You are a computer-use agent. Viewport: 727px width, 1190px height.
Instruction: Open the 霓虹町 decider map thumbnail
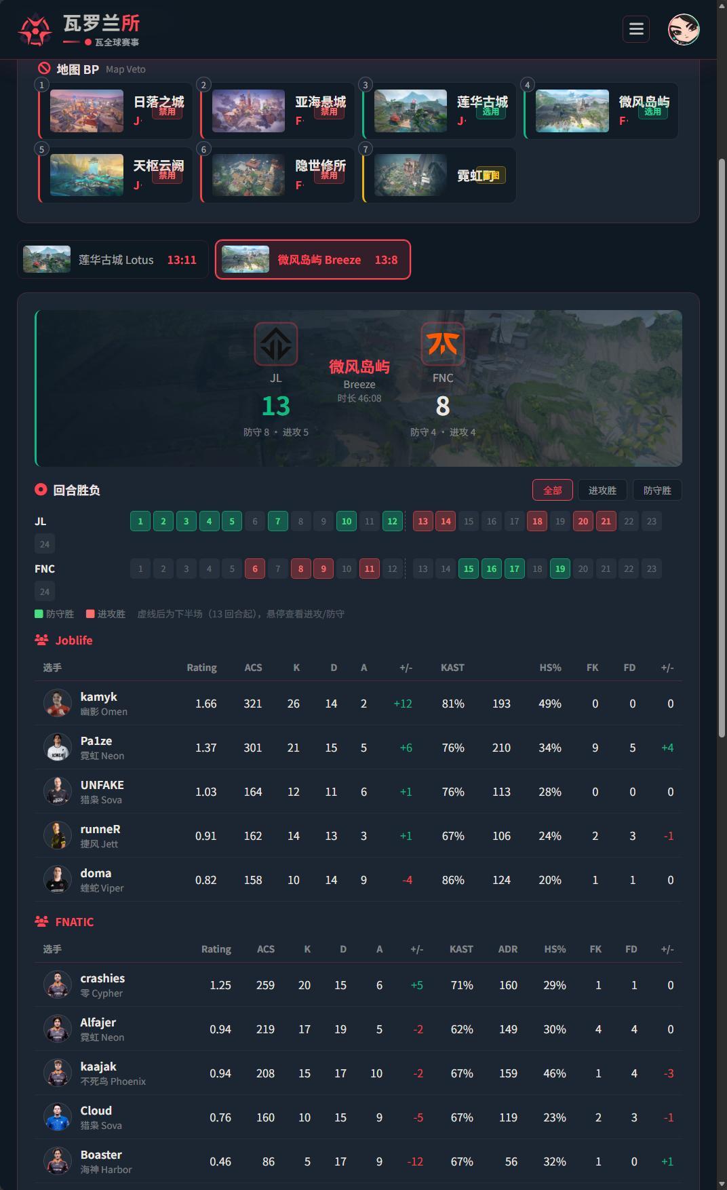click(x=410, y=175)
